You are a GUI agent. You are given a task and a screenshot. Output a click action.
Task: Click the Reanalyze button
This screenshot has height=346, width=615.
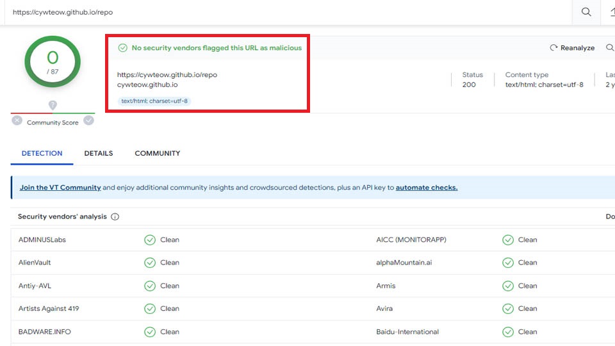pos(572,48)
